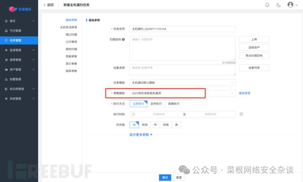Click the 选择资产 button

pyautogui.click(x=254, y=48)
